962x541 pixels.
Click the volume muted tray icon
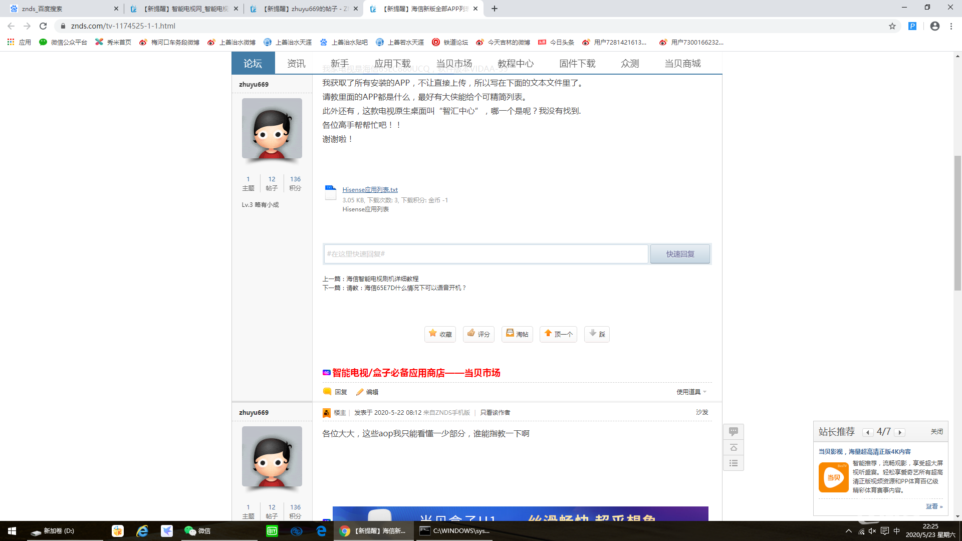872,531
